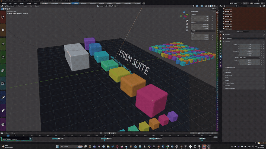Activate the Cursor tool in left toolbar
Screen dimensions: 266x149
click(x=3, y=30)
